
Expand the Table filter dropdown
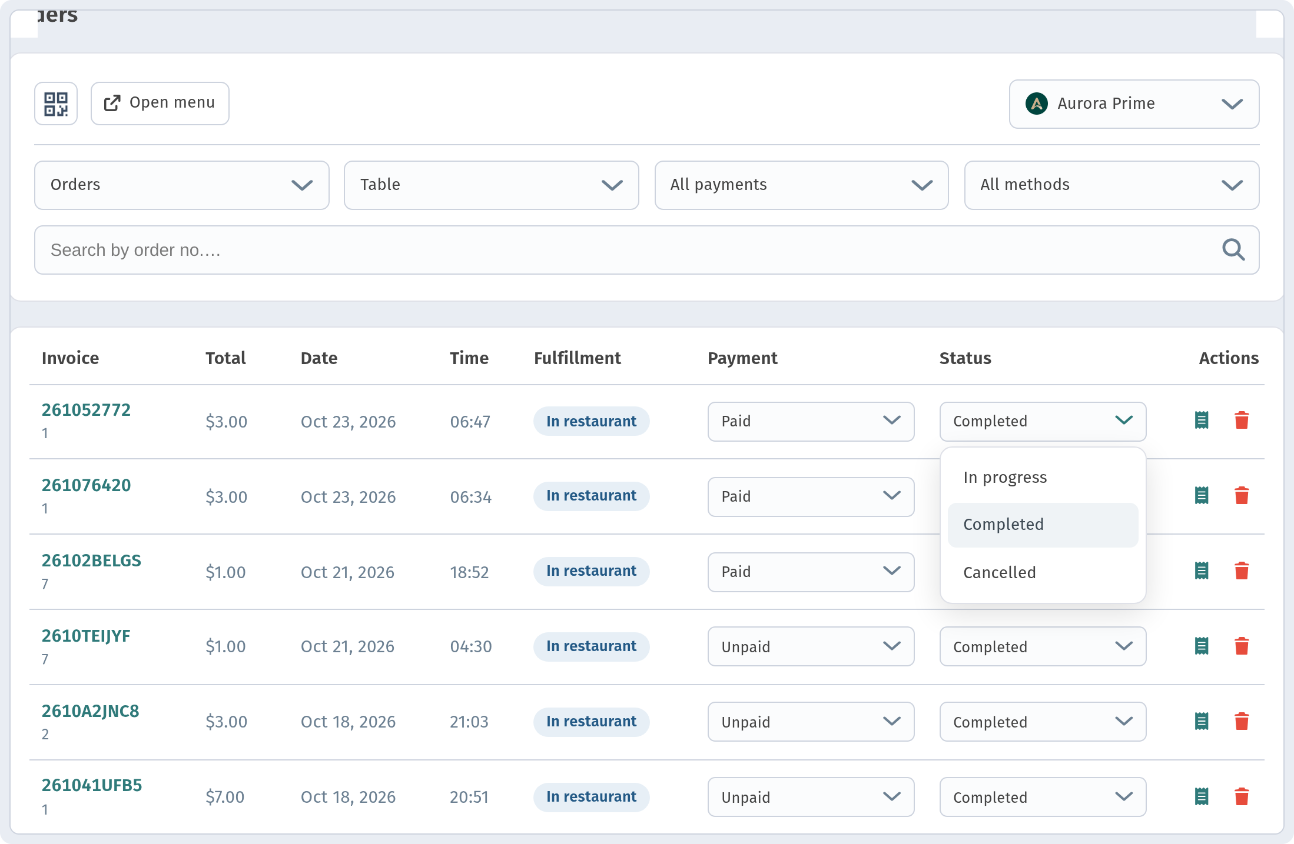tap(491, 185)
